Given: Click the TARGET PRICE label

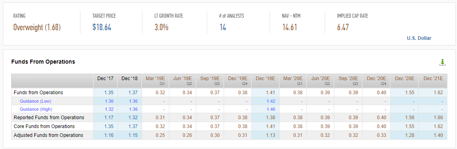Looking at the screenshot, I should pos(104,16).
